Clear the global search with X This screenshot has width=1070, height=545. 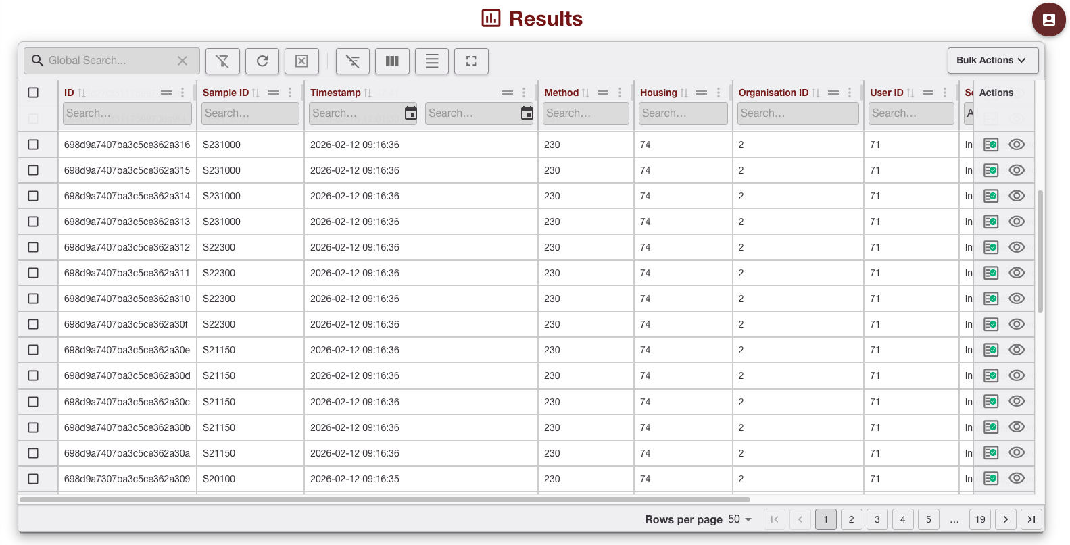pyautogui.click(x=183, y=61)
